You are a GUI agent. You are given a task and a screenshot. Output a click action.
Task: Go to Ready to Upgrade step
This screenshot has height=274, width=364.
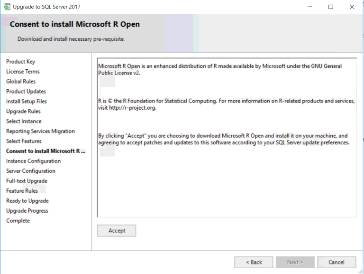coord(27,201)
